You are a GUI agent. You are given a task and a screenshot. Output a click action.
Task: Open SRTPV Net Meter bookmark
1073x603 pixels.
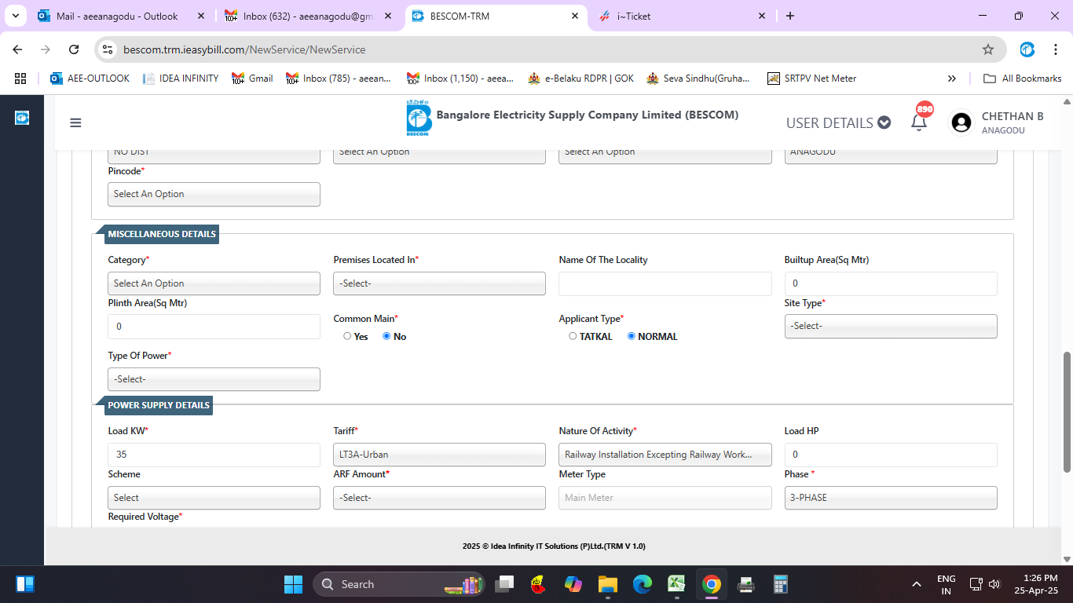pyautogui.click(x=811, y=79)
